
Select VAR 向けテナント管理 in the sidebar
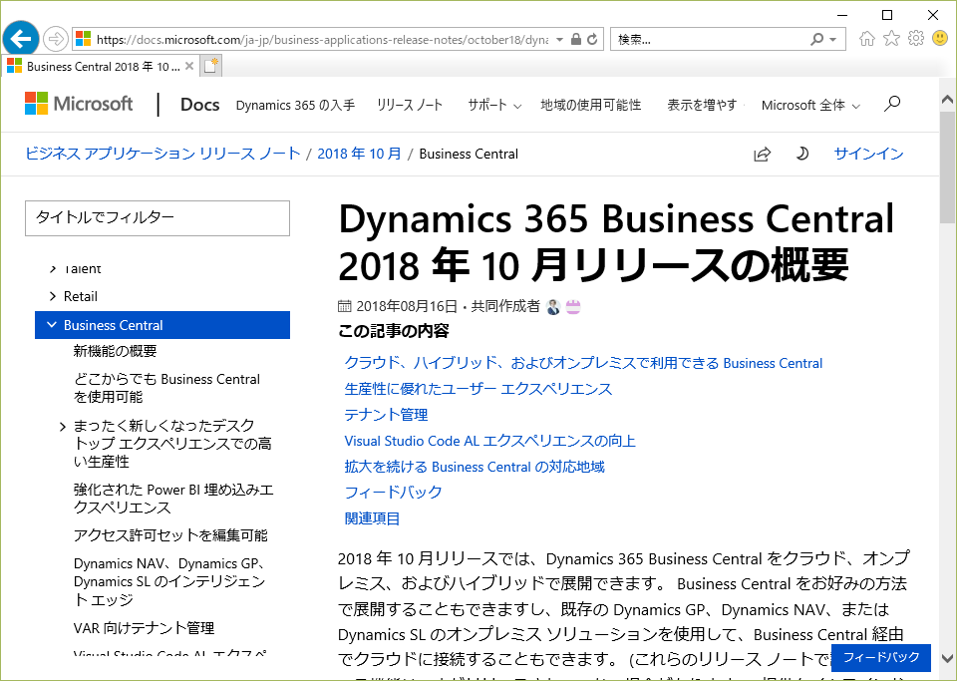tap(144, 628)
